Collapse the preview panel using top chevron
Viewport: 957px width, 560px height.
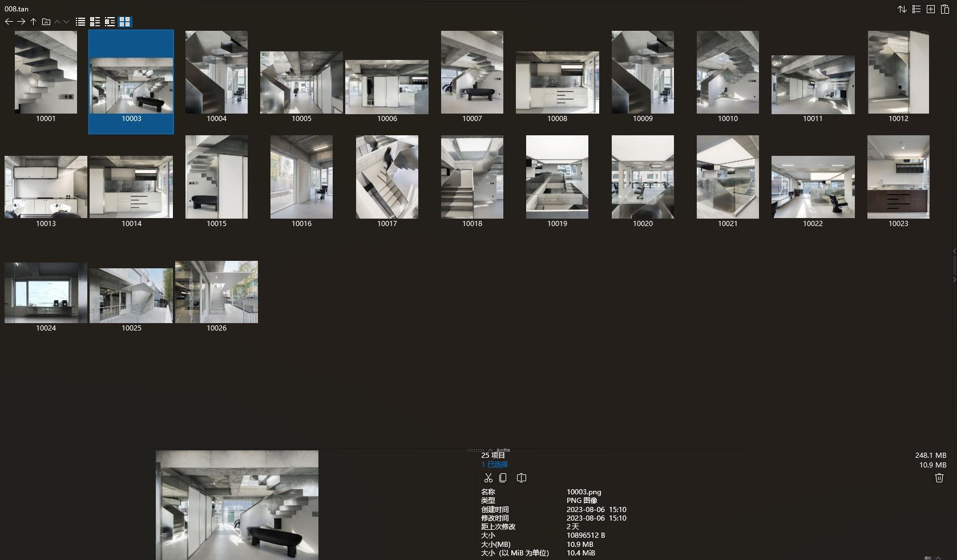490,450
